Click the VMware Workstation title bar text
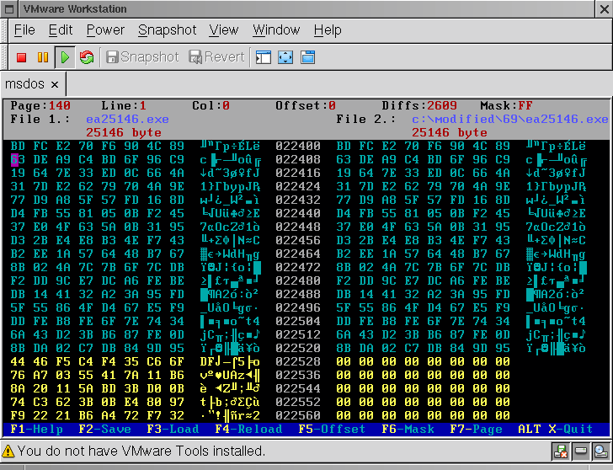 click(x=75, y=9)
